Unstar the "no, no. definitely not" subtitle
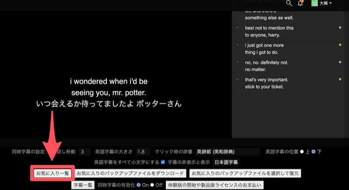This screenshot has width=349, height=190. tap(340, 62)
